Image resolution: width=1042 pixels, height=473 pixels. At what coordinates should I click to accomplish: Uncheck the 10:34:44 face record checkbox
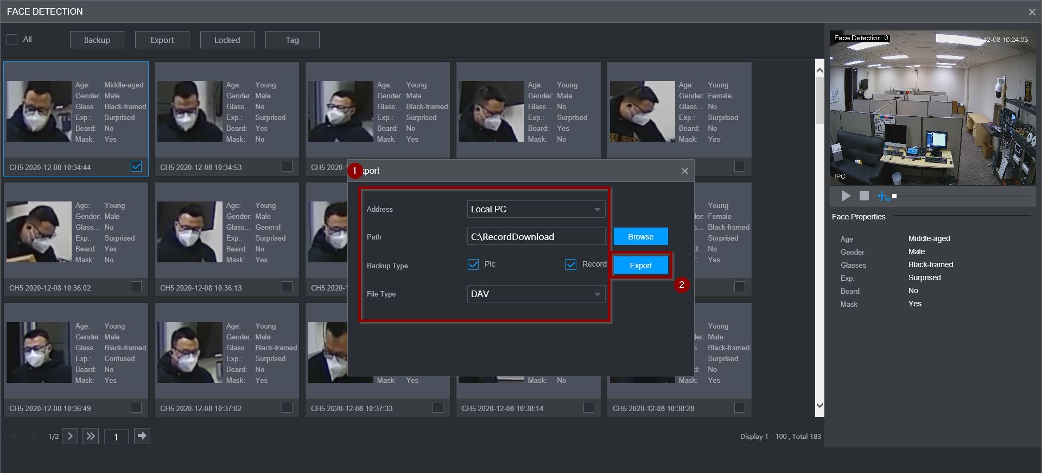click(x=136, y=166)
